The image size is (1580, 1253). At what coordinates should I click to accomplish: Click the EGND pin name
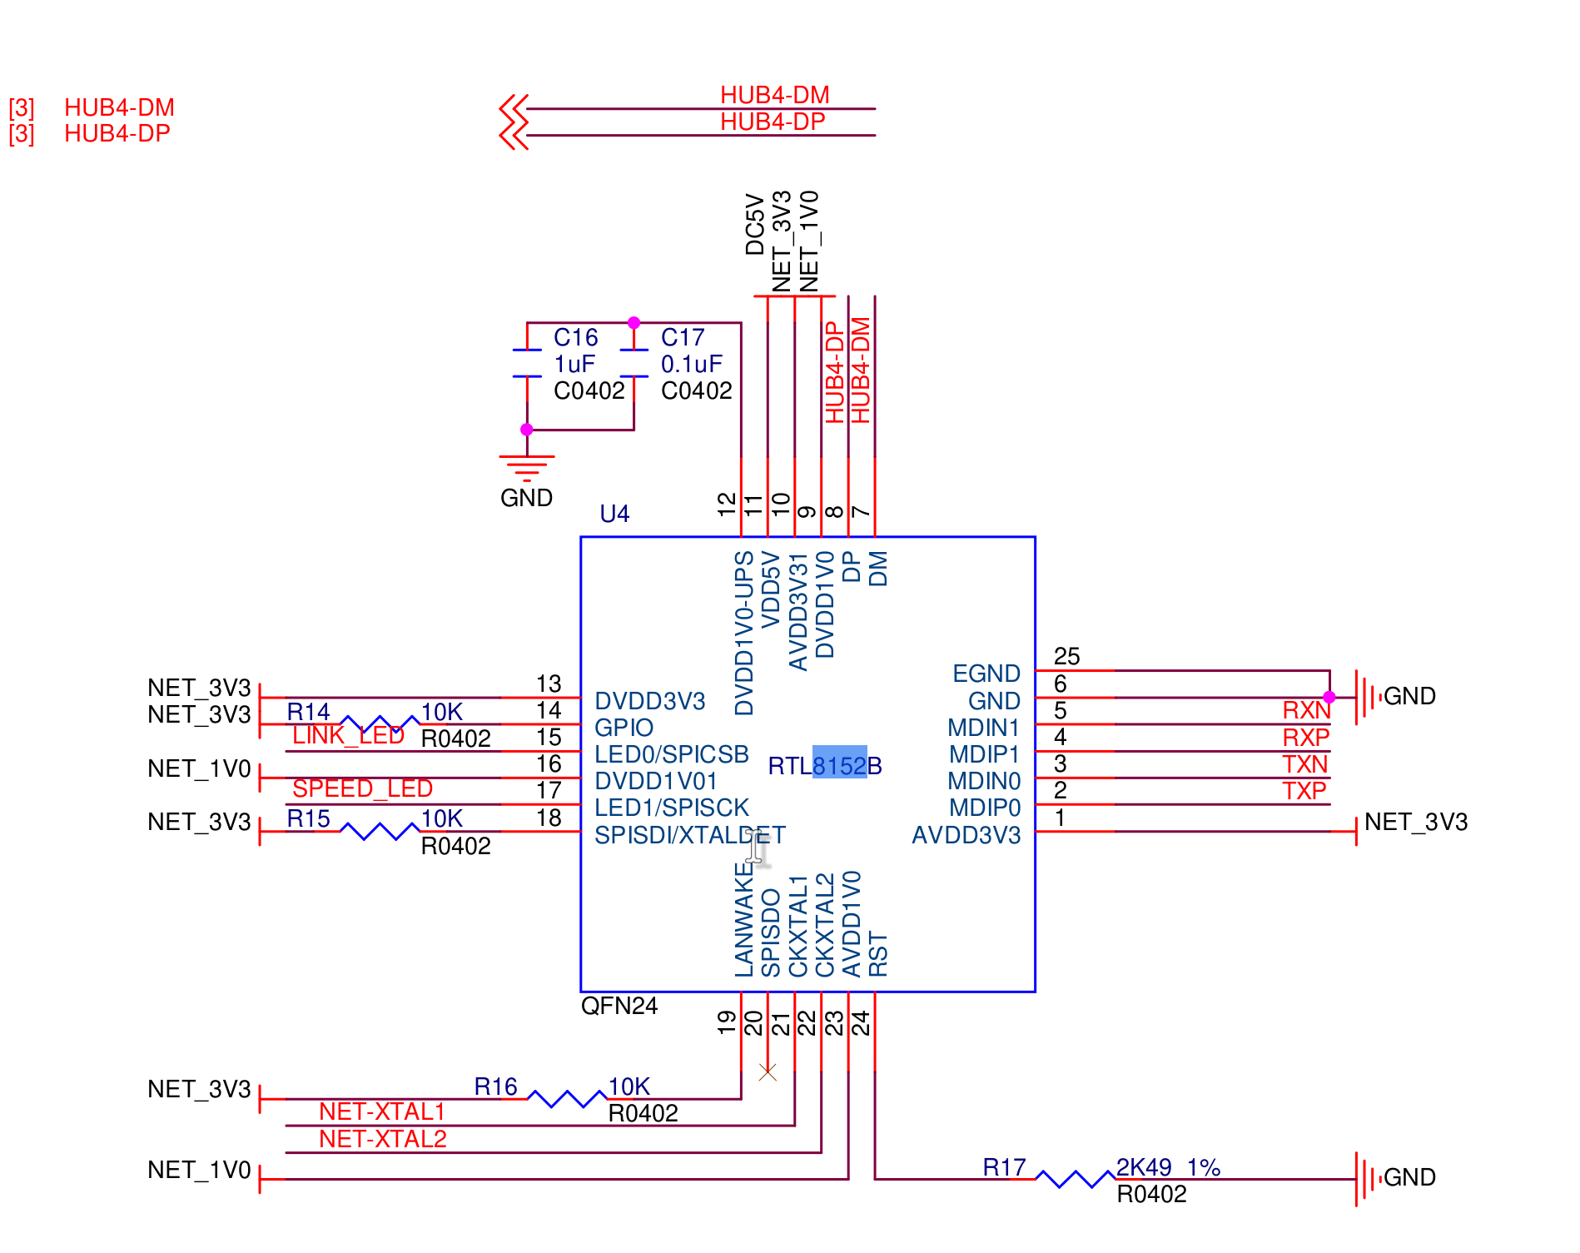tap(986, 674)
